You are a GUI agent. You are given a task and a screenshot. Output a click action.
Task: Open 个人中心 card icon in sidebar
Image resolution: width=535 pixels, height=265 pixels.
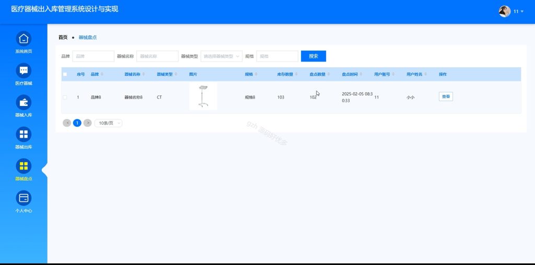[x=24, y=198]
